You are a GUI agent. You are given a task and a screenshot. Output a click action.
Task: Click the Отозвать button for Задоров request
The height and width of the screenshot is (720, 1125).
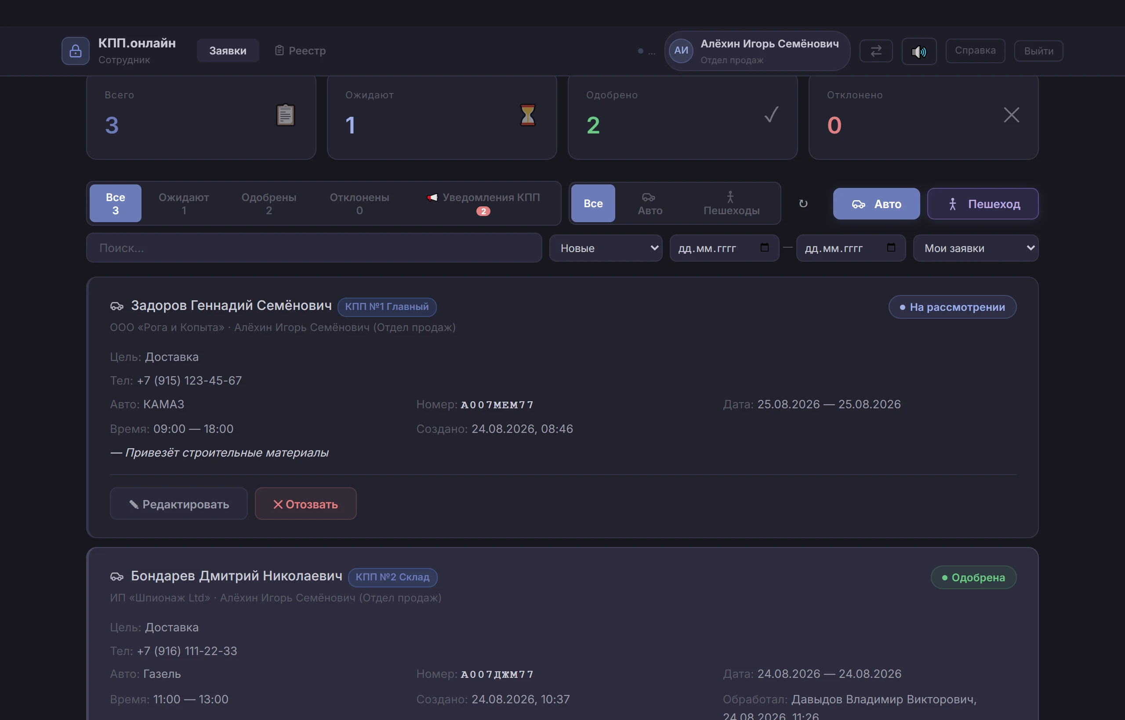click(x=305, y=504)
